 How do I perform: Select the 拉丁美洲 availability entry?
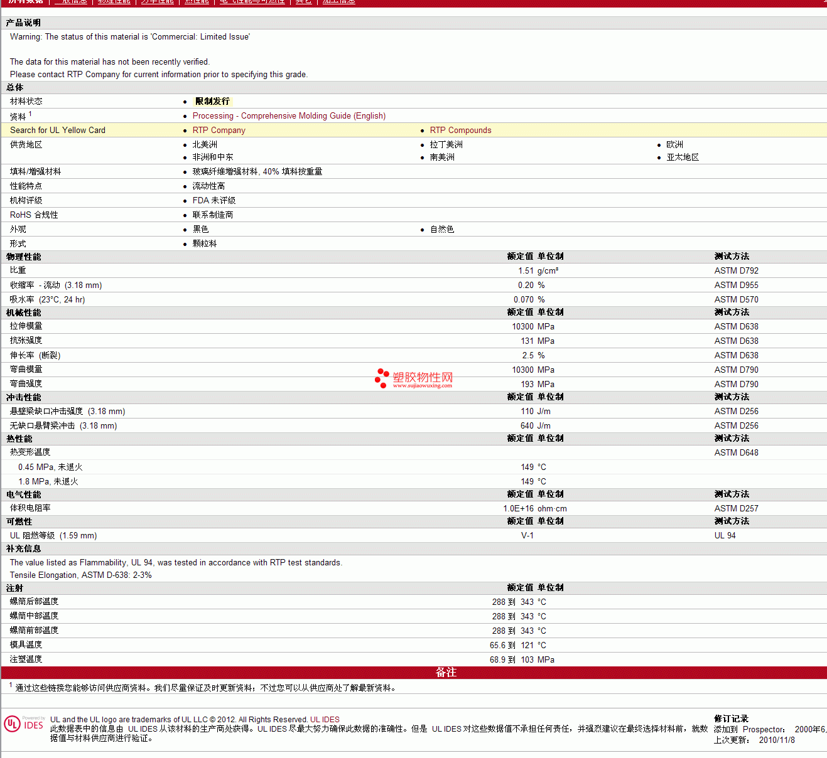pos(446,144)
